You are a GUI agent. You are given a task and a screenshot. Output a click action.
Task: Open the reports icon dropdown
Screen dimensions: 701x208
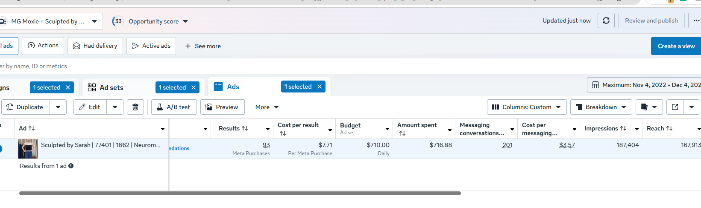tap(649, 107)
